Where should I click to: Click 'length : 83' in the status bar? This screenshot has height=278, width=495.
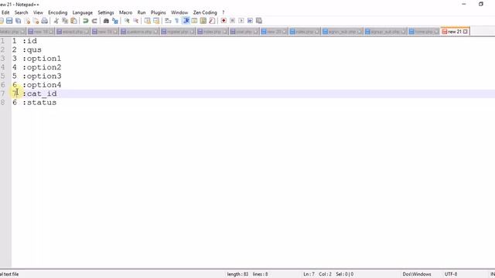(237, 274)
